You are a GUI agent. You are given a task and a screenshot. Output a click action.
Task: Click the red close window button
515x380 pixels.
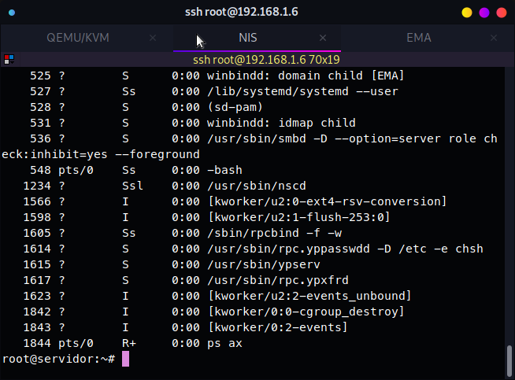(x=501, y=13)
